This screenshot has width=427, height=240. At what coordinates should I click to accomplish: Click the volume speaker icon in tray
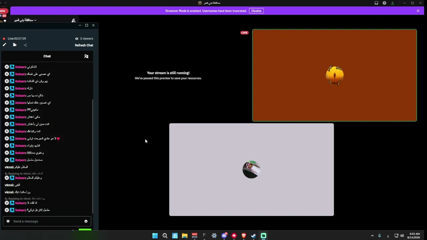coord(402,236)
